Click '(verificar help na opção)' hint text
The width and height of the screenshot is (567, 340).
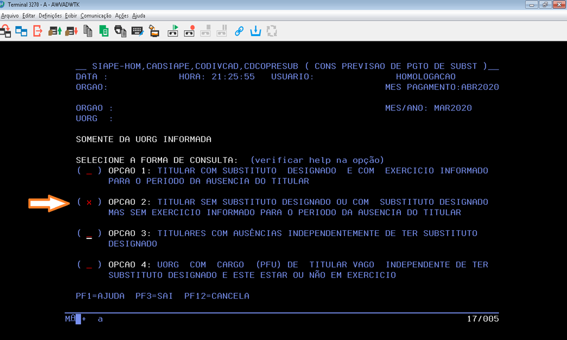[x=317, y=160]
